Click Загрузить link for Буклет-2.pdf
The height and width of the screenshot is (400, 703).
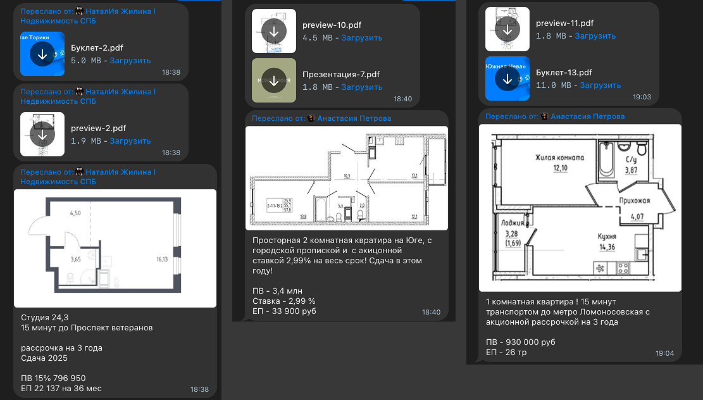[x=130, y=61]
